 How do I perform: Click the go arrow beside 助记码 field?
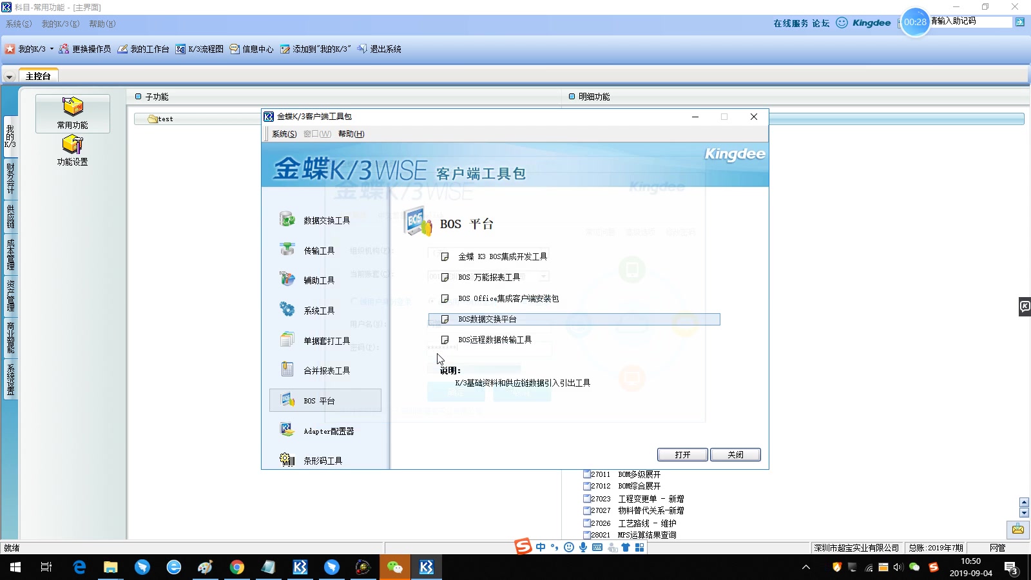point(1020,22)
